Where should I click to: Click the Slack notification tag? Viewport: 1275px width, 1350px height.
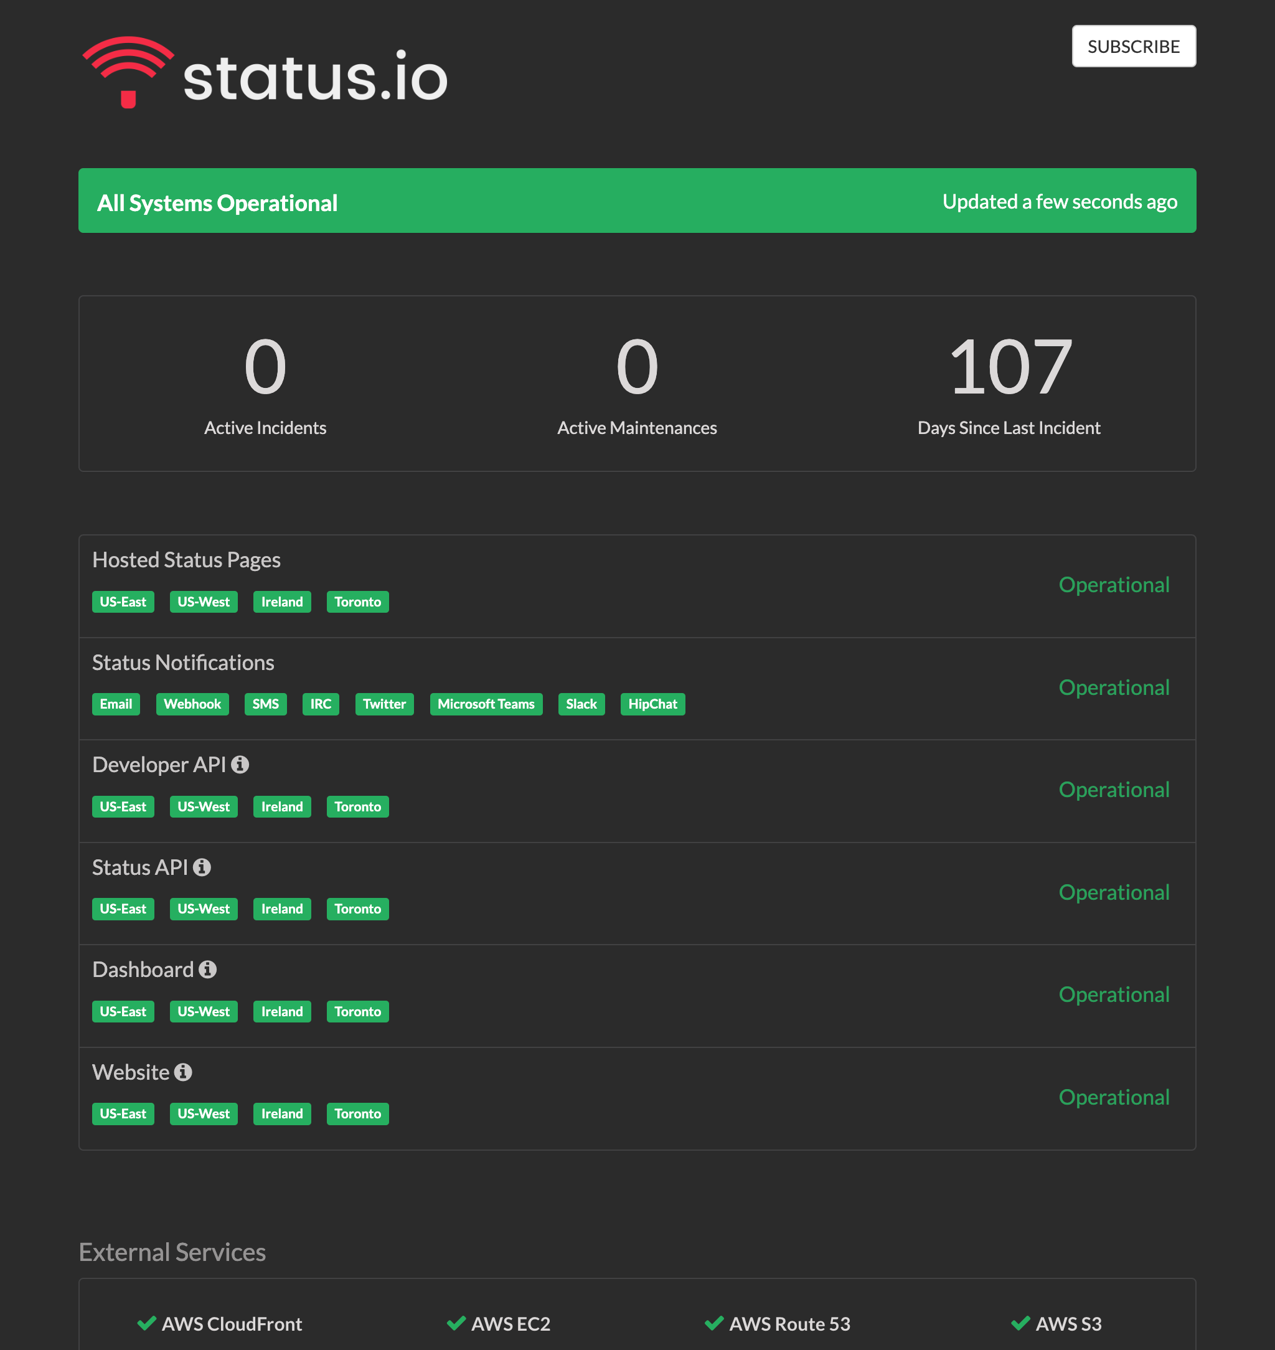581,704
